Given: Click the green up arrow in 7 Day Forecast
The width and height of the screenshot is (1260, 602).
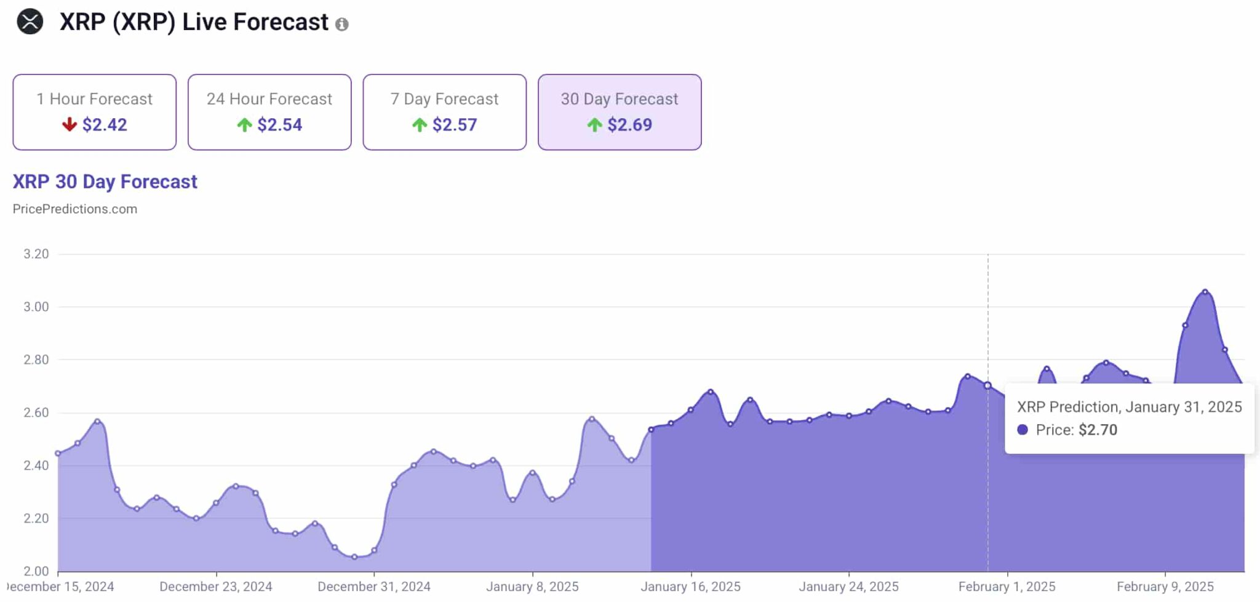Looking at the screenshot, I should (x=420, y=125).
